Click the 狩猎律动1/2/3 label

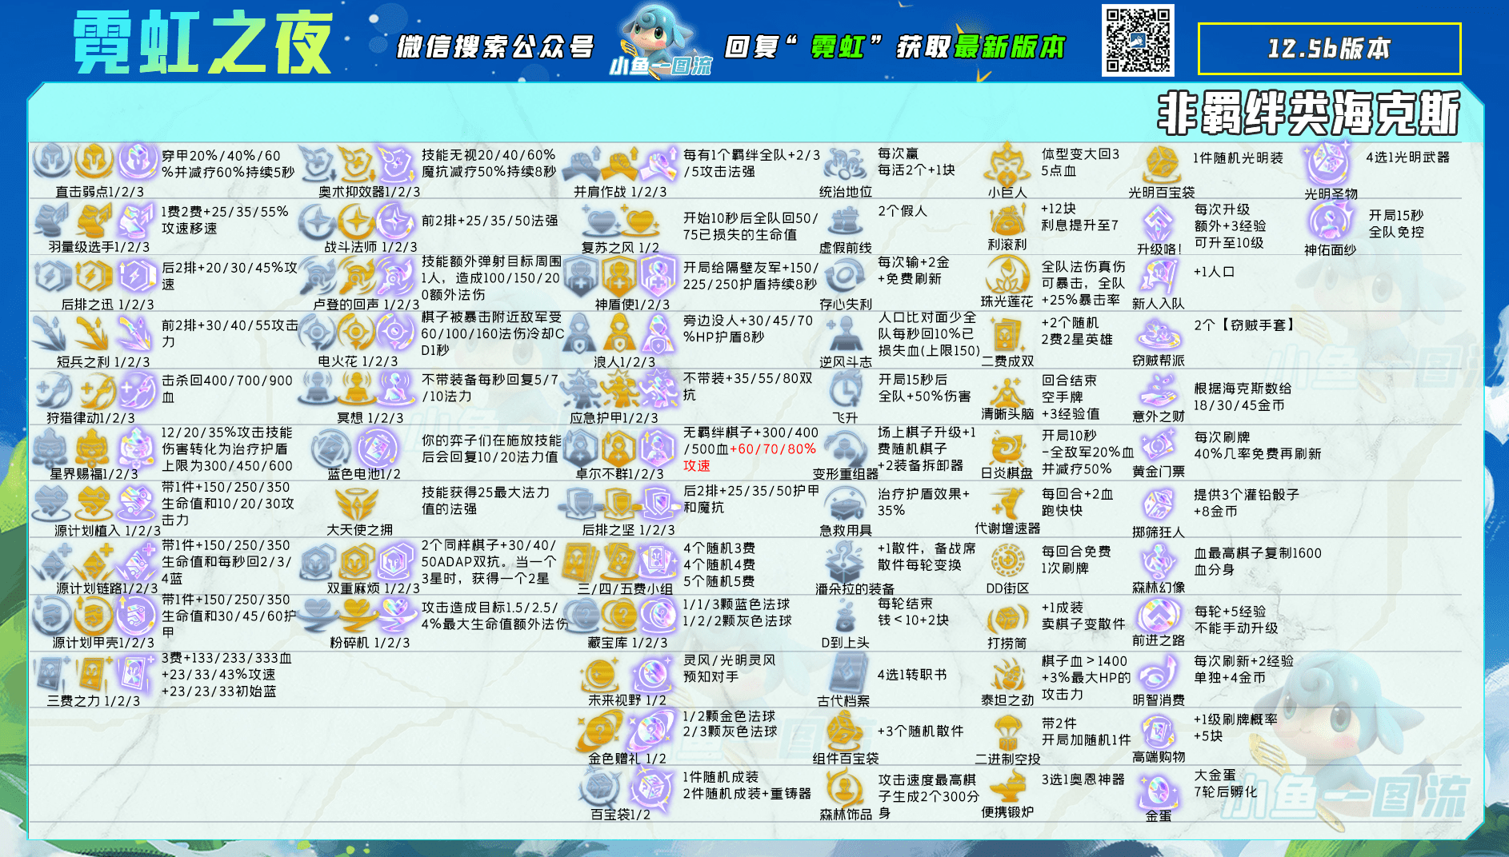click(90, 418)
